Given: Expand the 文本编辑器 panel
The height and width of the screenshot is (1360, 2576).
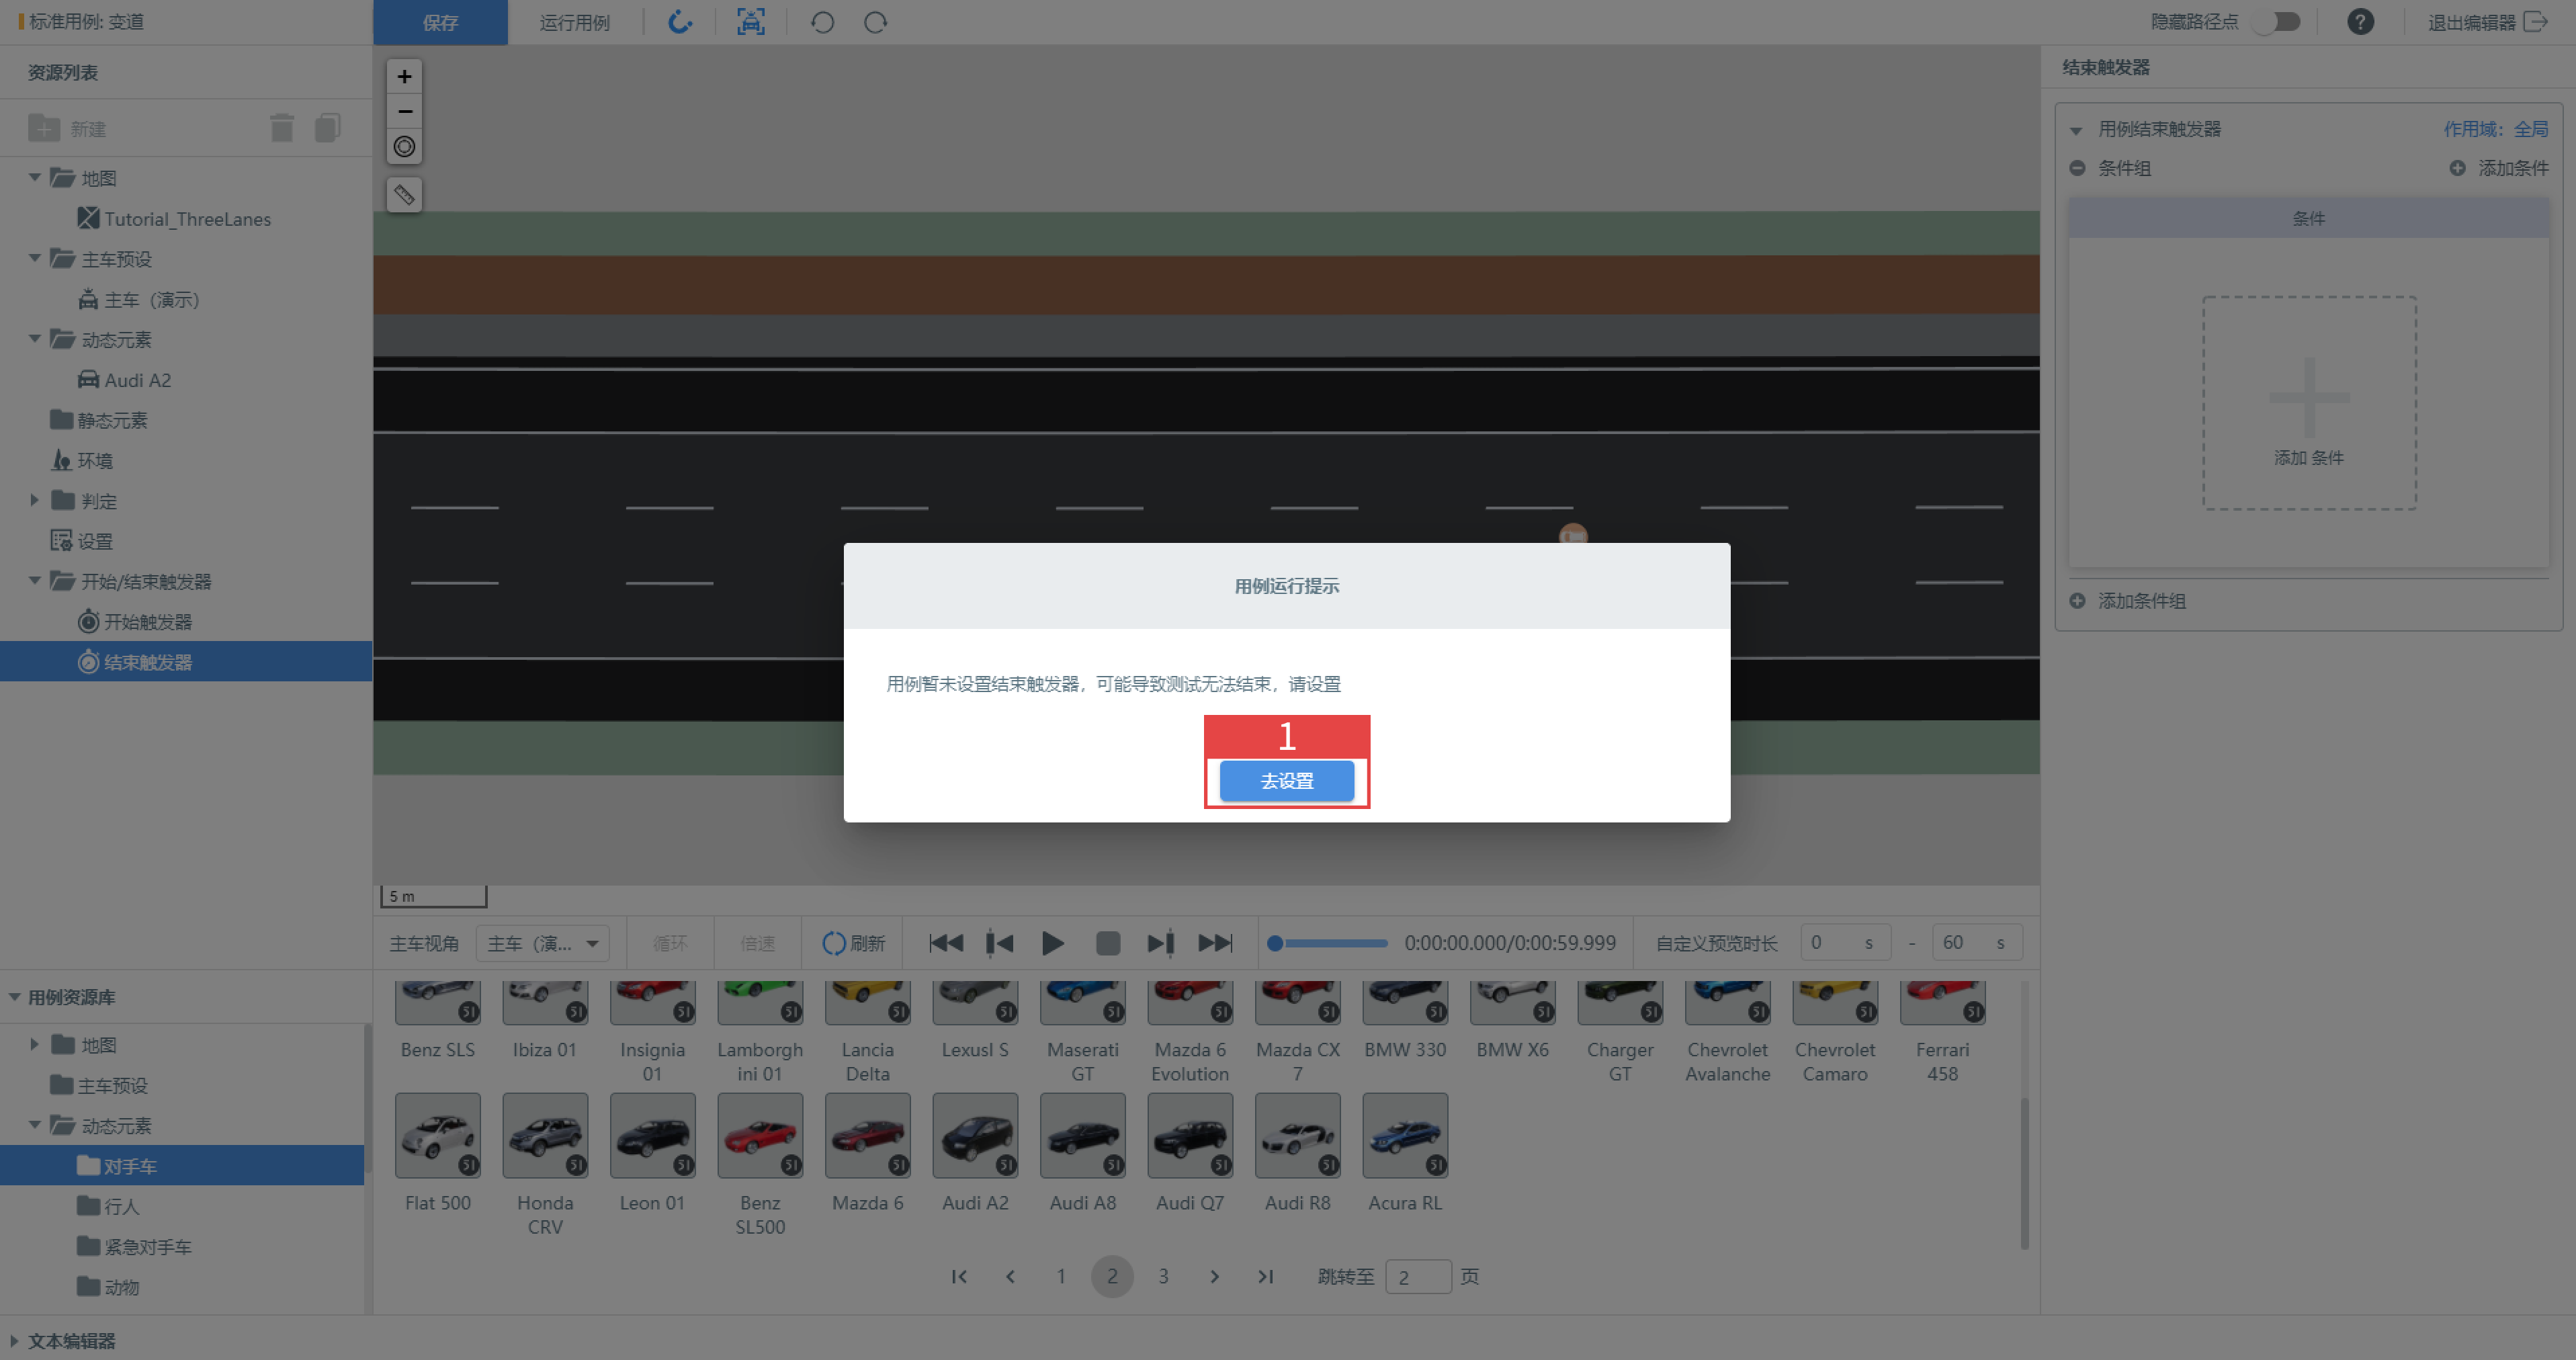Looking at the screenshot, I should [14, 1340].
